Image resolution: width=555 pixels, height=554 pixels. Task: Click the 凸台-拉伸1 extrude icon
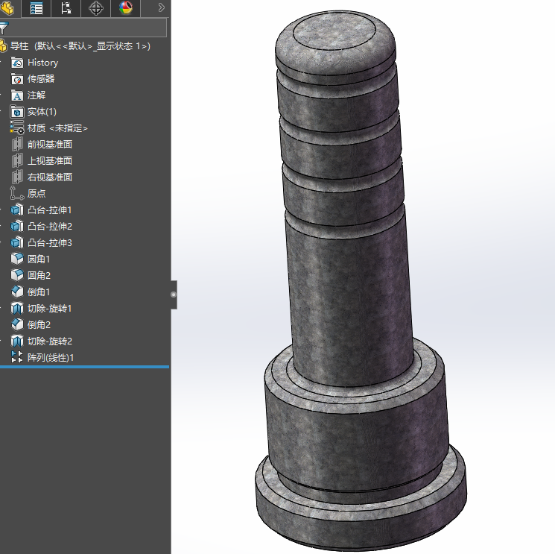pos(17,210)
